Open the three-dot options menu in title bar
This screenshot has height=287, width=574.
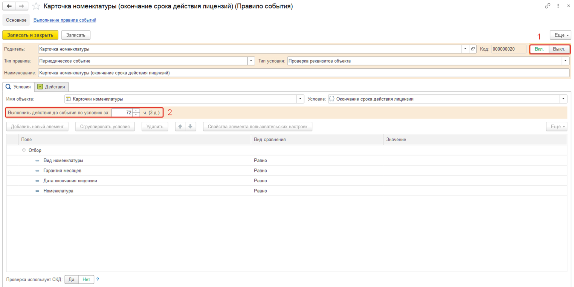pos(558,6)
